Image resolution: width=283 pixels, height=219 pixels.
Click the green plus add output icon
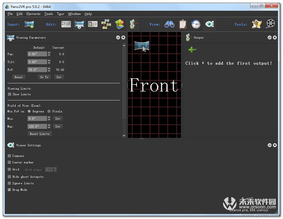coord(192,50)
